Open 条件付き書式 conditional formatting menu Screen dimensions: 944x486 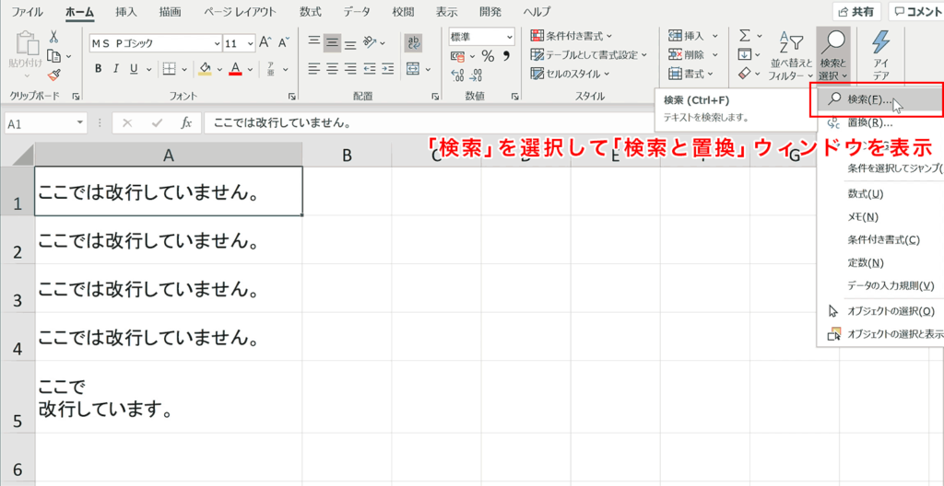click(571, 36)
